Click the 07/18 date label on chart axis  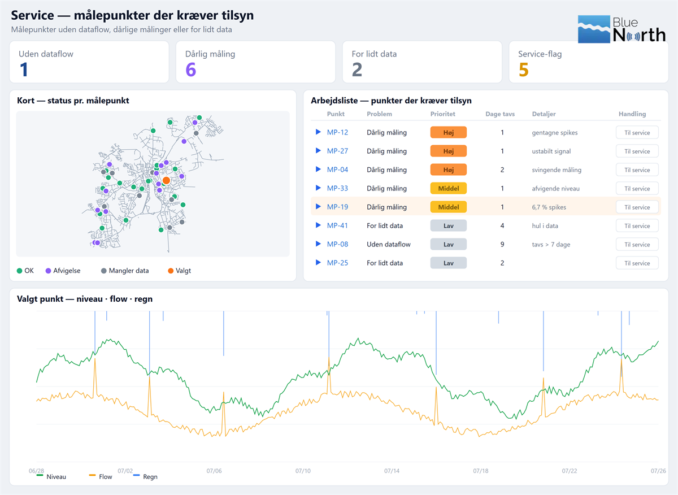tap(481, 470)
